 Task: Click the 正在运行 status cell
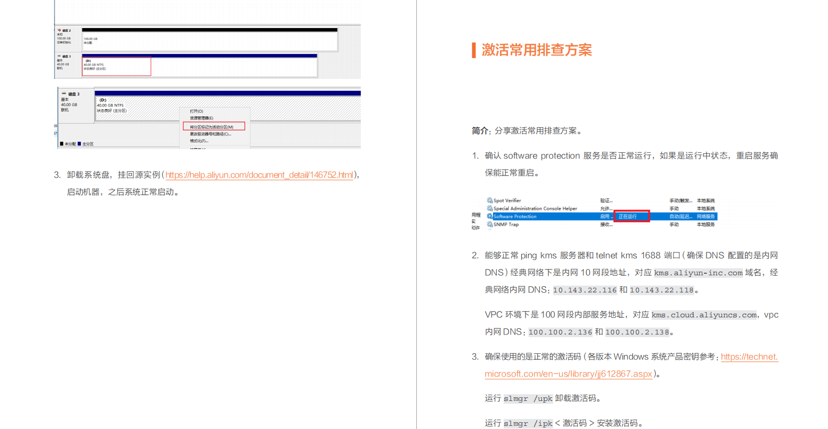[x=631, y=217]
